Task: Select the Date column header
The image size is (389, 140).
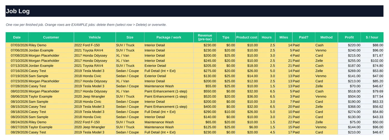Action: [17, 37]
